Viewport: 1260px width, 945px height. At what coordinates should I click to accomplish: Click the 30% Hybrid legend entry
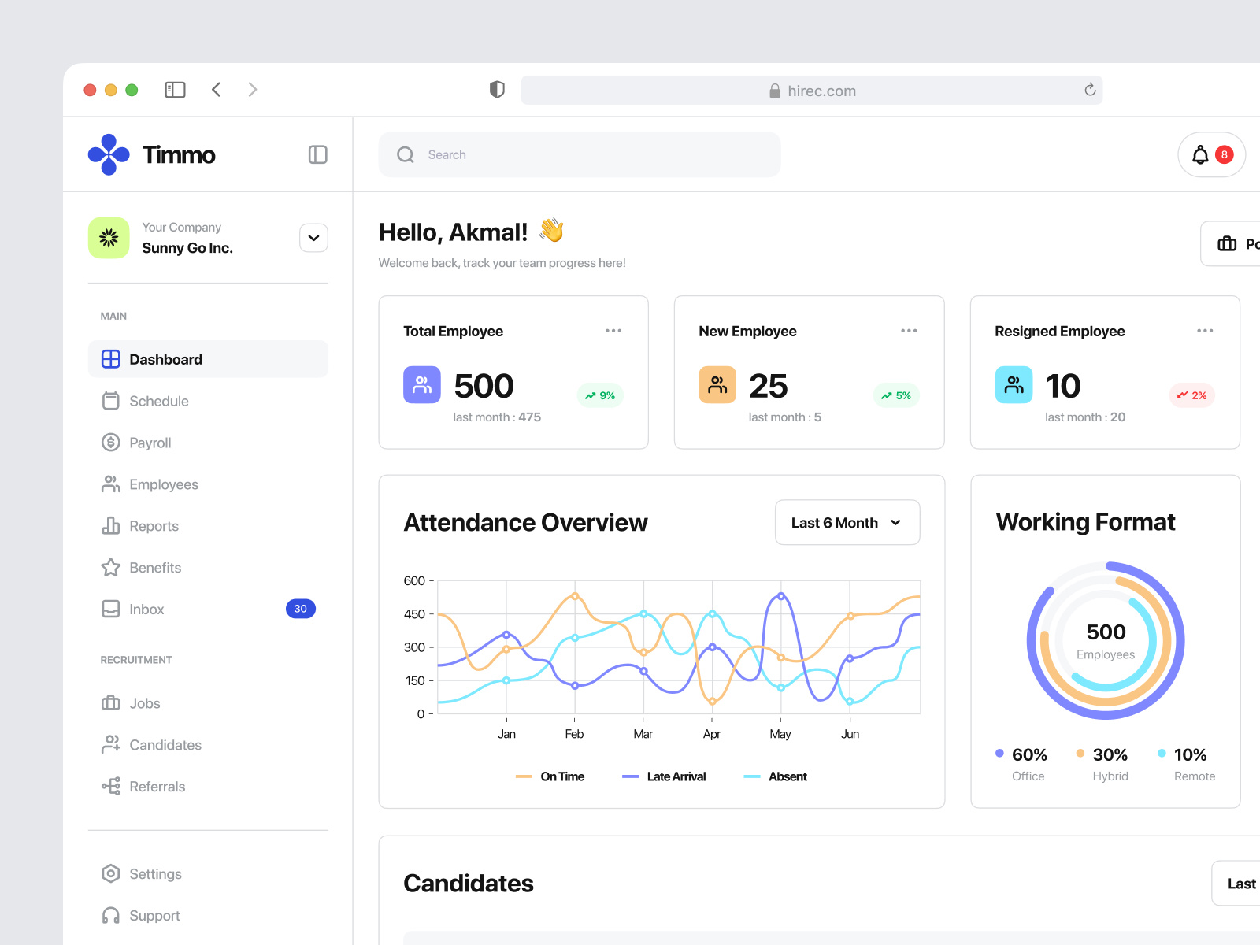[x=1102, y=764]
